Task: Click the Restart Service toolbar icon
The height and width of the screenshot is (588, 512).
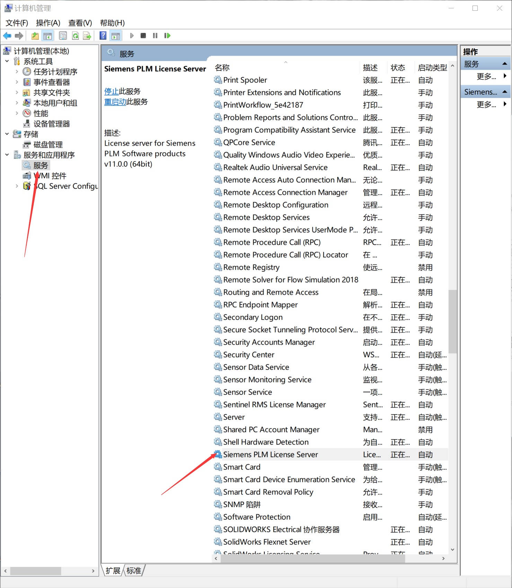Action: point(167,36)
